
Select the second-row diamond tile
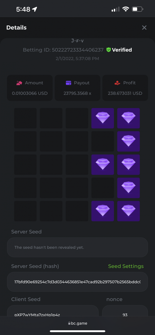128,141
